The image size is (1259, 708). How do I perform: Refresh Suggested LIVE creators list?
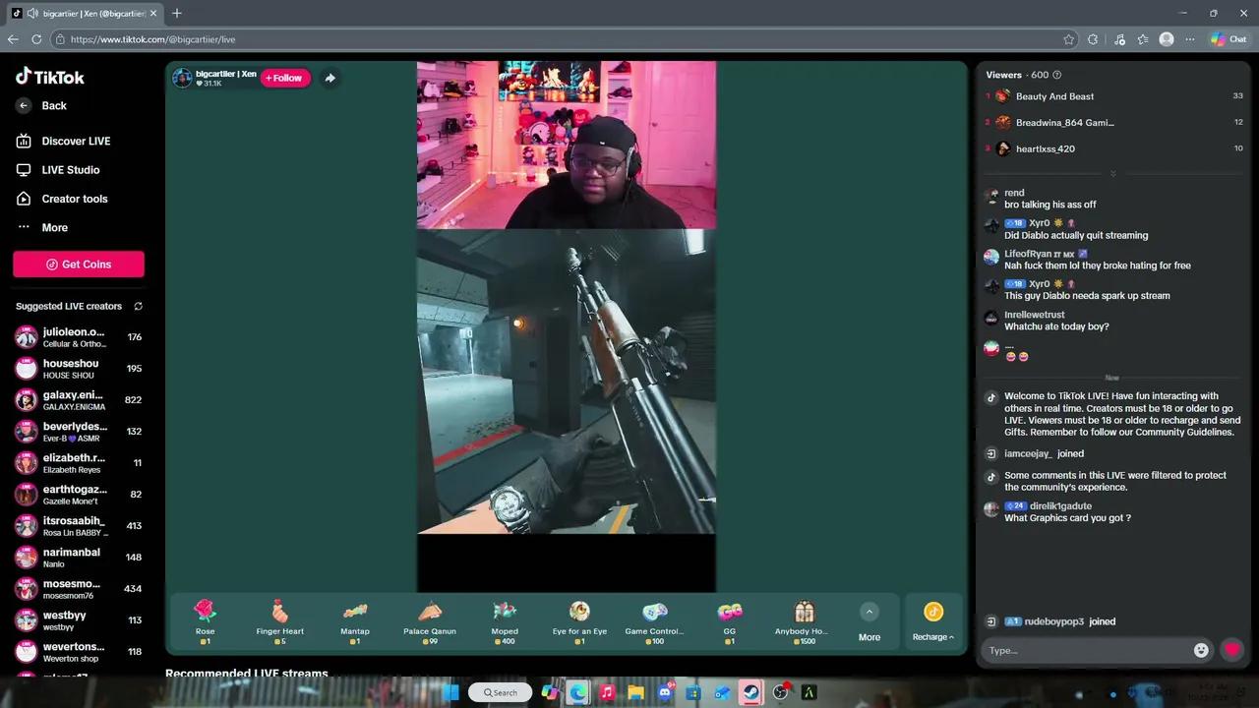point(138,306)
